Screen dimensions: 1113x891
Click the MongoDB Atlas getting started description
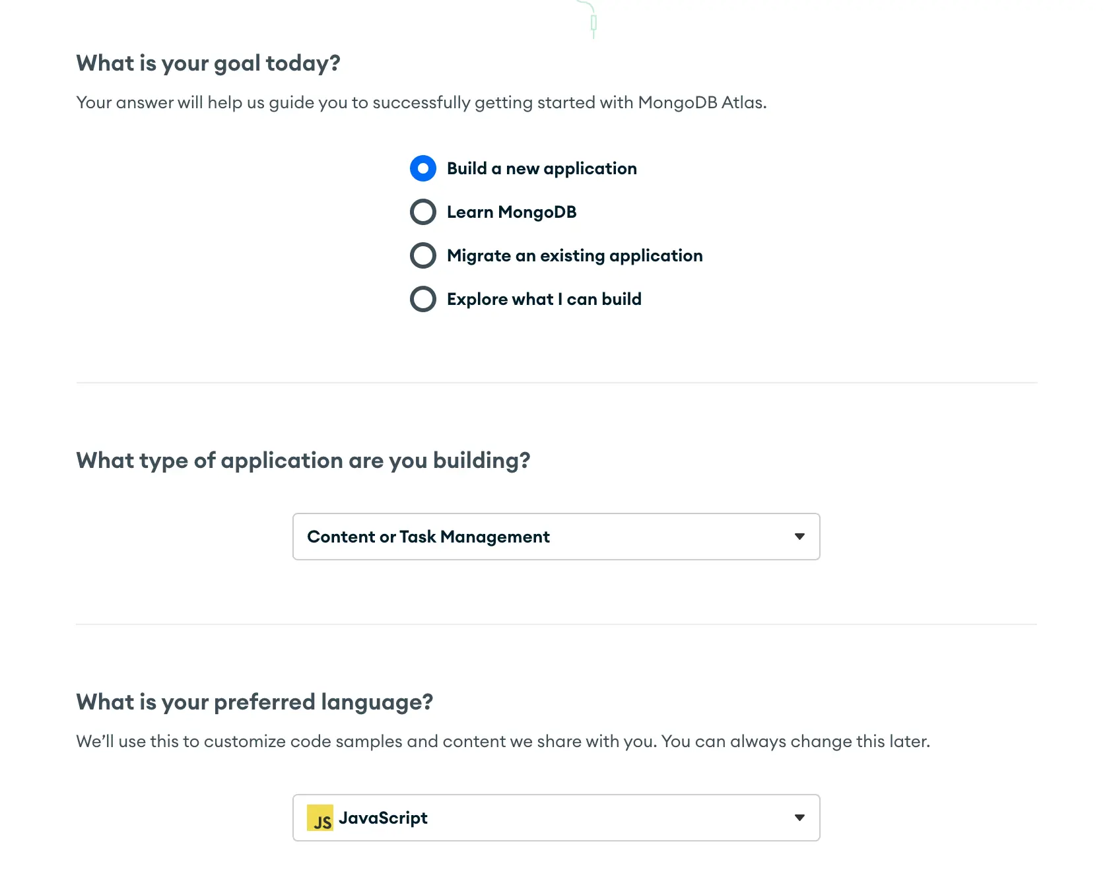point(421,102)
